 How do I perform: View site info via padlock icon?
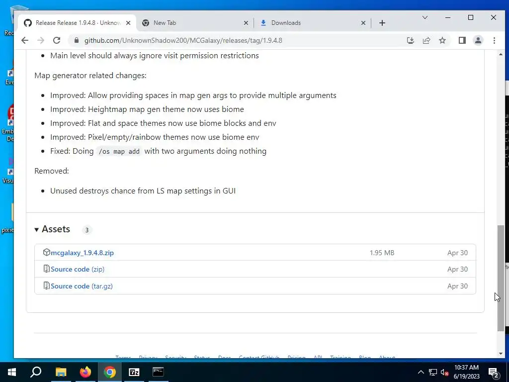coord(76,40)
